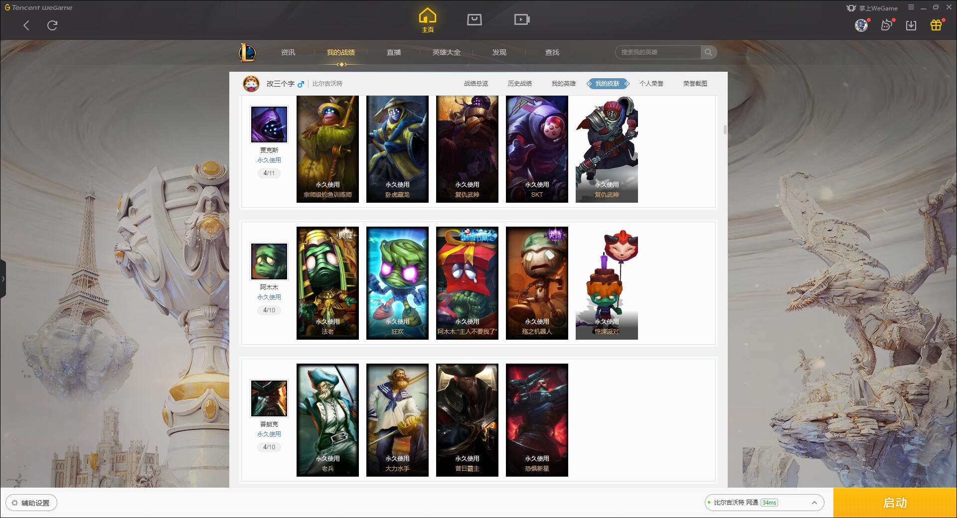Select 我的战绩 tab
The width and height of the screenshot is (957, 518).
click(341, 52)
